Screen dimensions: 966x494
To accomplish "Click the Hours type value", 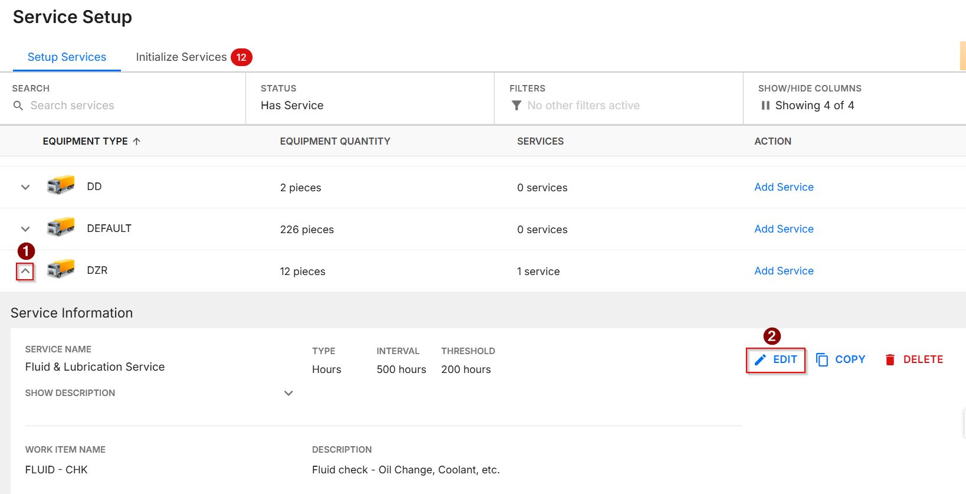I will tap(326, 369).
